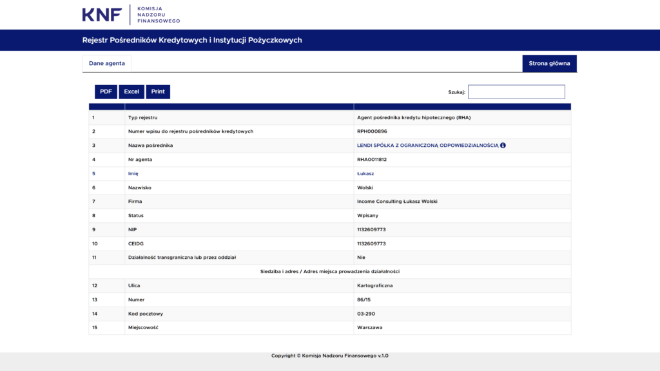Viewport: 660px width, 371px height.
Task: Click the Miejscowość label
Action: pos(143,328)
